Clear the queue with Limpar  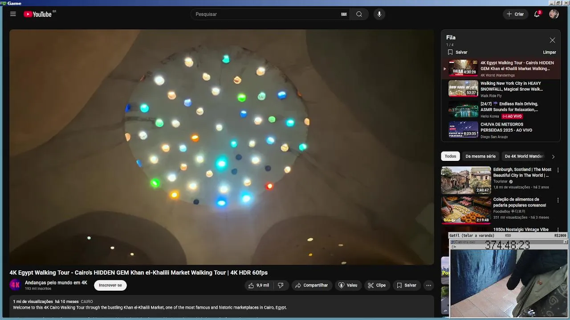coord(550,52)
